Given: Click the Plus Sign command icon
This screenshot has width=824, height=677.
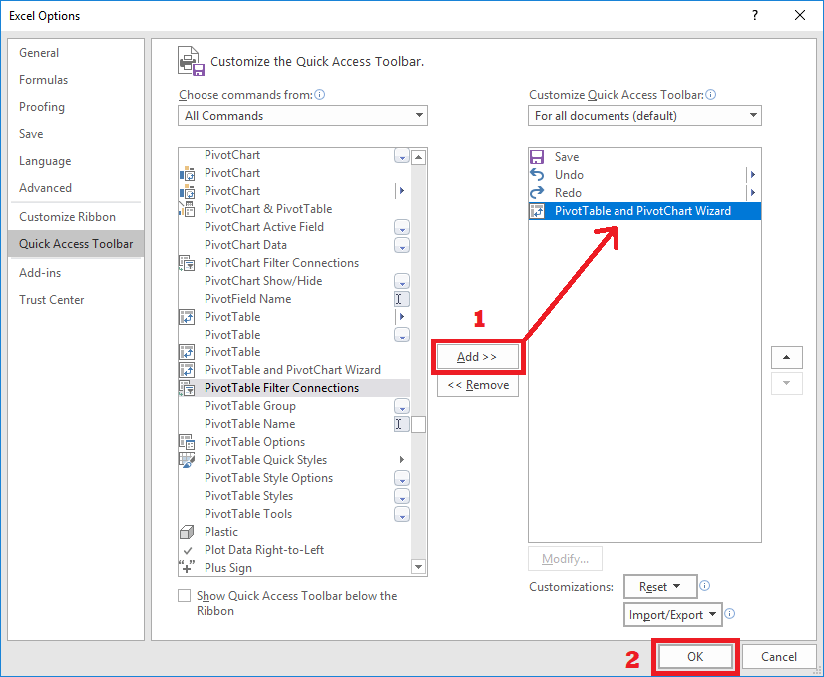Looking at the screenshot, I should [188, 567].
